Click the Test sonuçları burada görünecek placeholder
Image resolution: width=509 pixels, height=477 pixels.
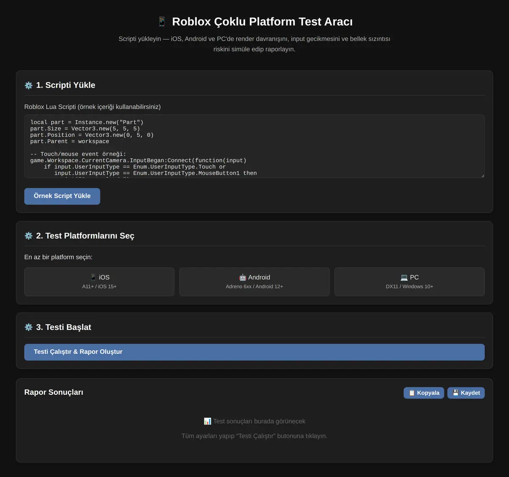(x=259, y=421)
